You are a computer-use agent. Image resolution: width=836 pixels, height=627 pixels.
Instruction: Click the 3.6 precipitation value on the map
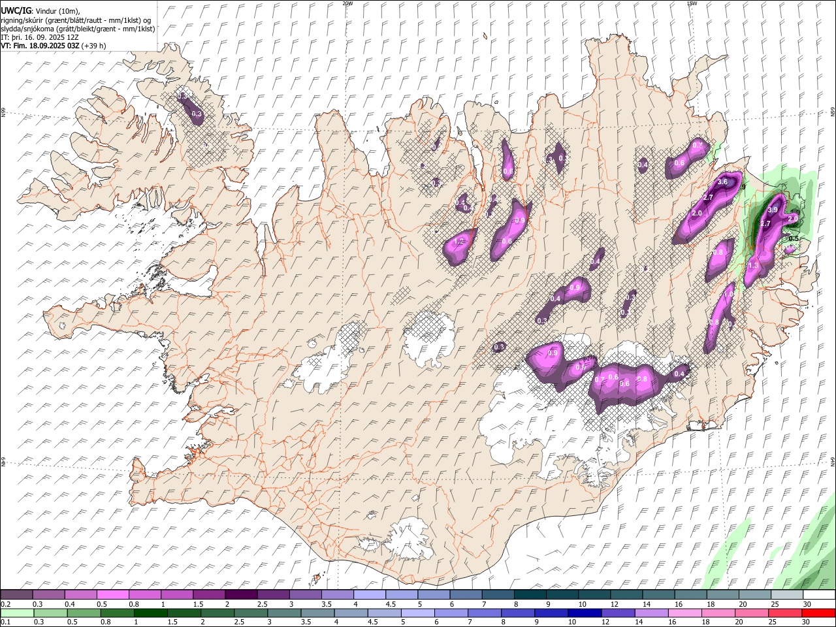[x=722, y=182]
